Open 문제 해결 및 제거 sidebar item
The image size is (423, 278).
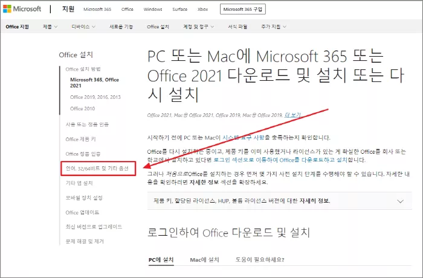coord(85,241)
